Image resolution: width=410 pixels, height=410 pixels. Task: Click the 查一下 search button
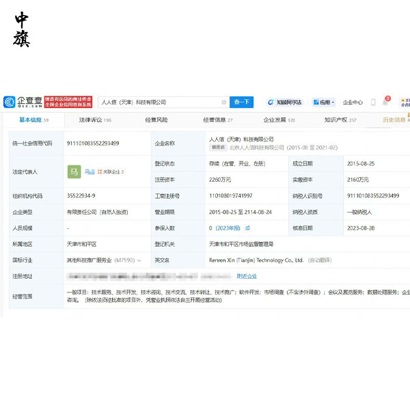(241, 102)
